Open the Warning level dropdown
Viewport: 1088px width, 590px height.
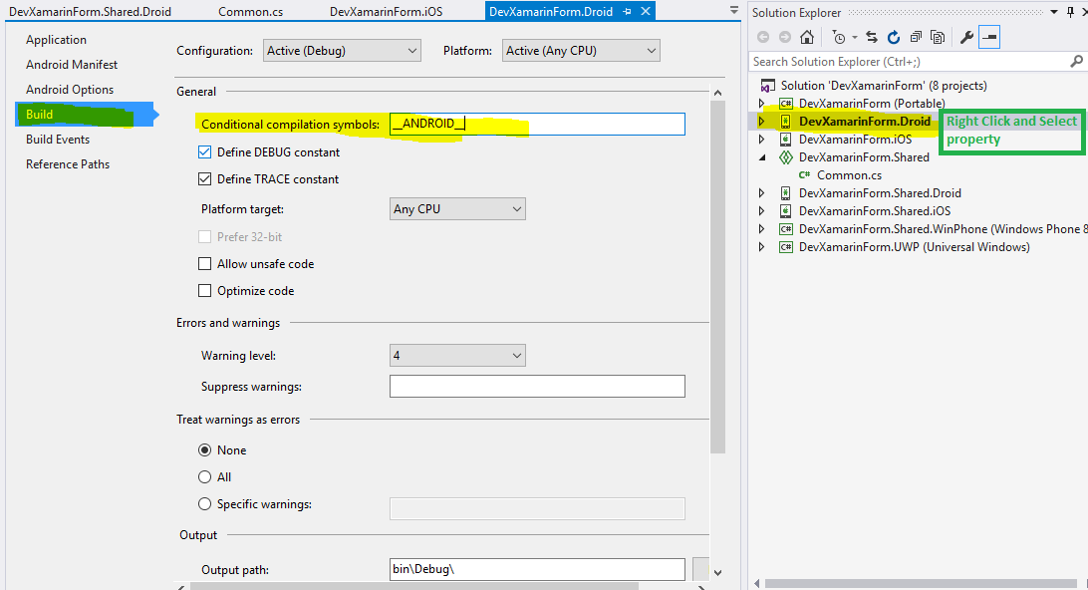[x=458, y=356]
